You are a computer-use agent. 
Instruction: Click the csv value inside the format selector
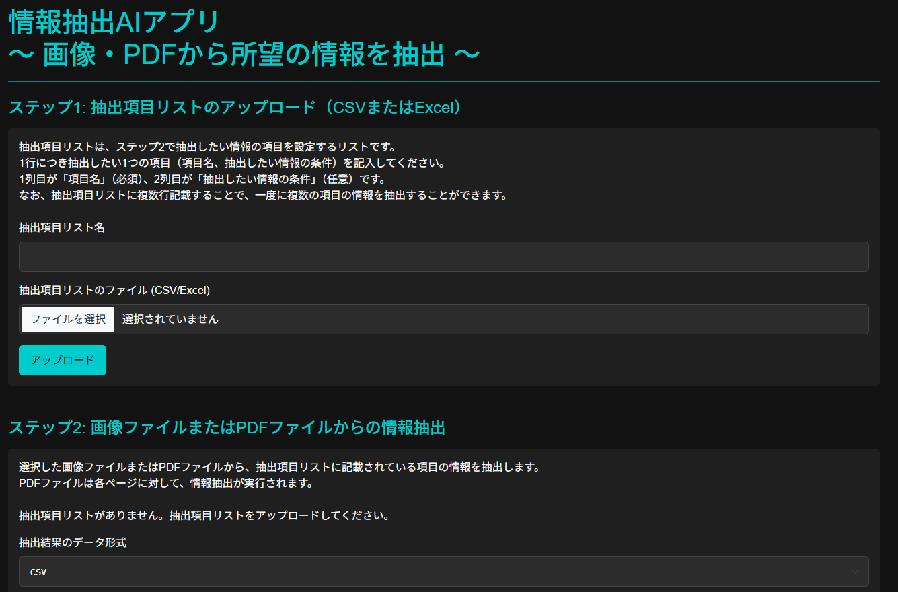[39, 571]
